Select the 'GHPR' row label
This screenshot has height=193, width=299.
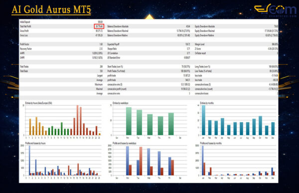click(x=22, y=58)
